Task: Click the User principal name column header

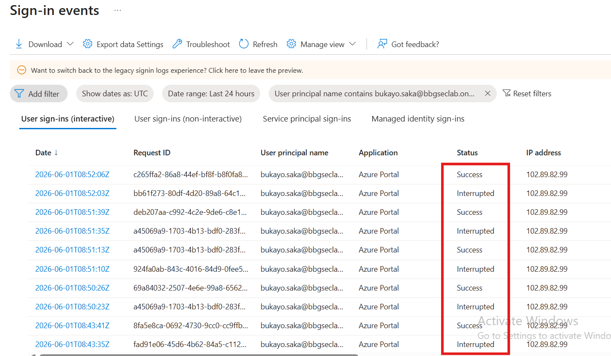Action: pos(294,153)
